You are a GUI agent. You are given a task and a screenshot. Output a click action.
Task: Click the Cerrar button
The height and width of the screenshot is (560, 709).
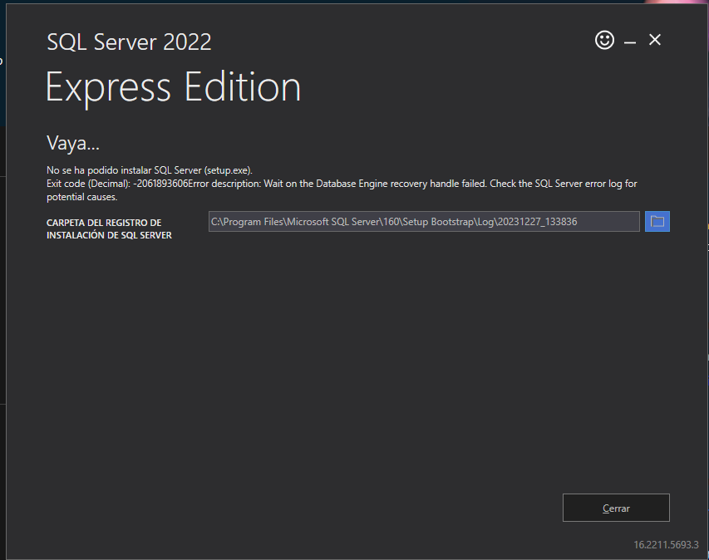click(616, 508)
